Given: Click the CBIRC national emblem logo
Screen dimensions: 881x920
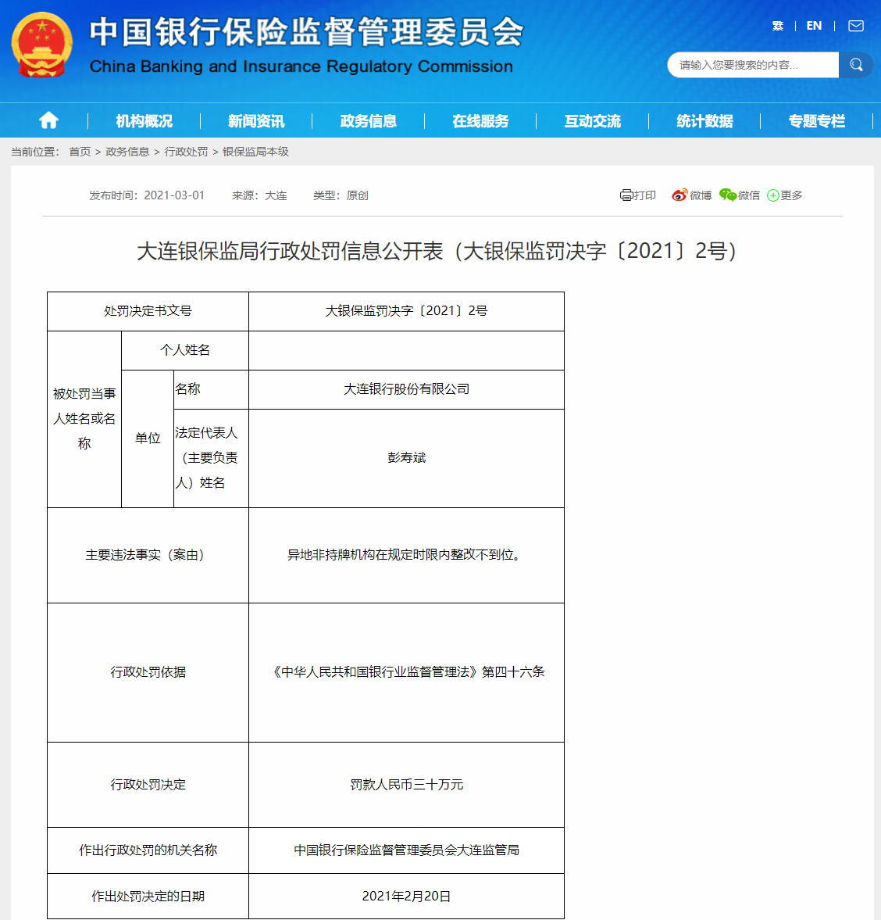Looking at the screenshot, I should 41,45.
